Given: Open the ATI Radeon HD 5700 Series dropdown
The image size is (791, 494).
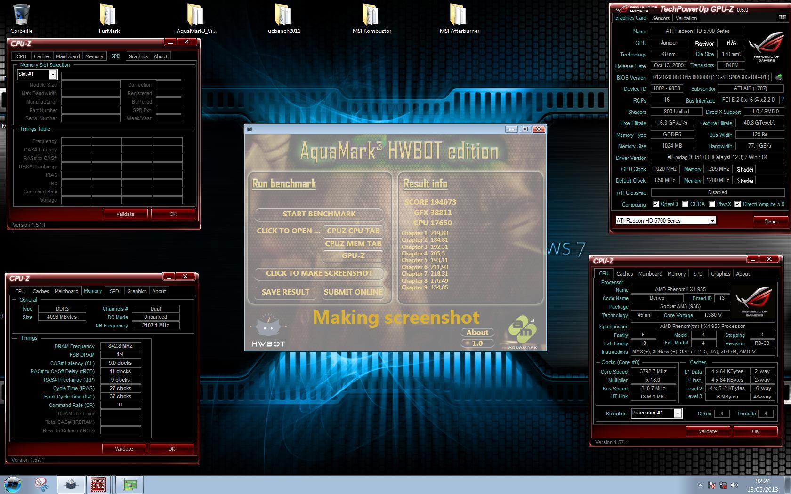Looking at the screenshot, I should tap(712, 221).
